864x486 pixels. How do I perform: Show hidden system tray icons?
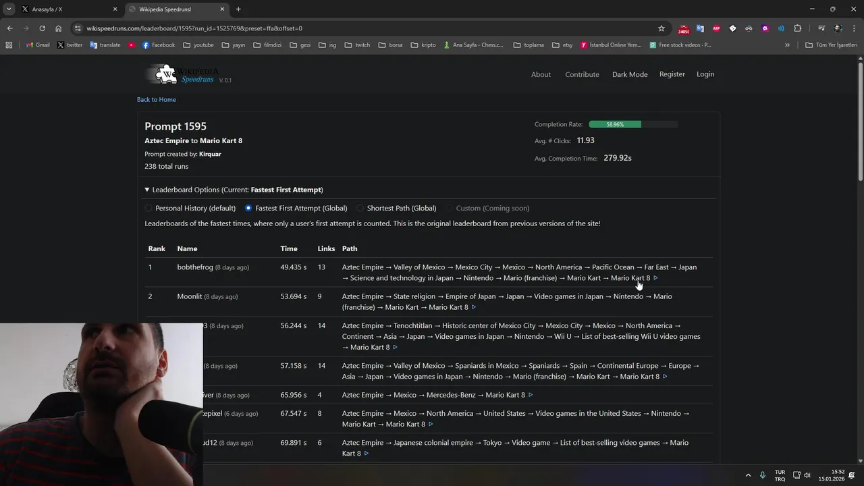(748, 475)
